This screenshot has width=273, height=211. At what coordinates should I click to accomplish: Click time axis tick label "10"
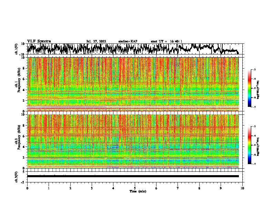[242, 188]
